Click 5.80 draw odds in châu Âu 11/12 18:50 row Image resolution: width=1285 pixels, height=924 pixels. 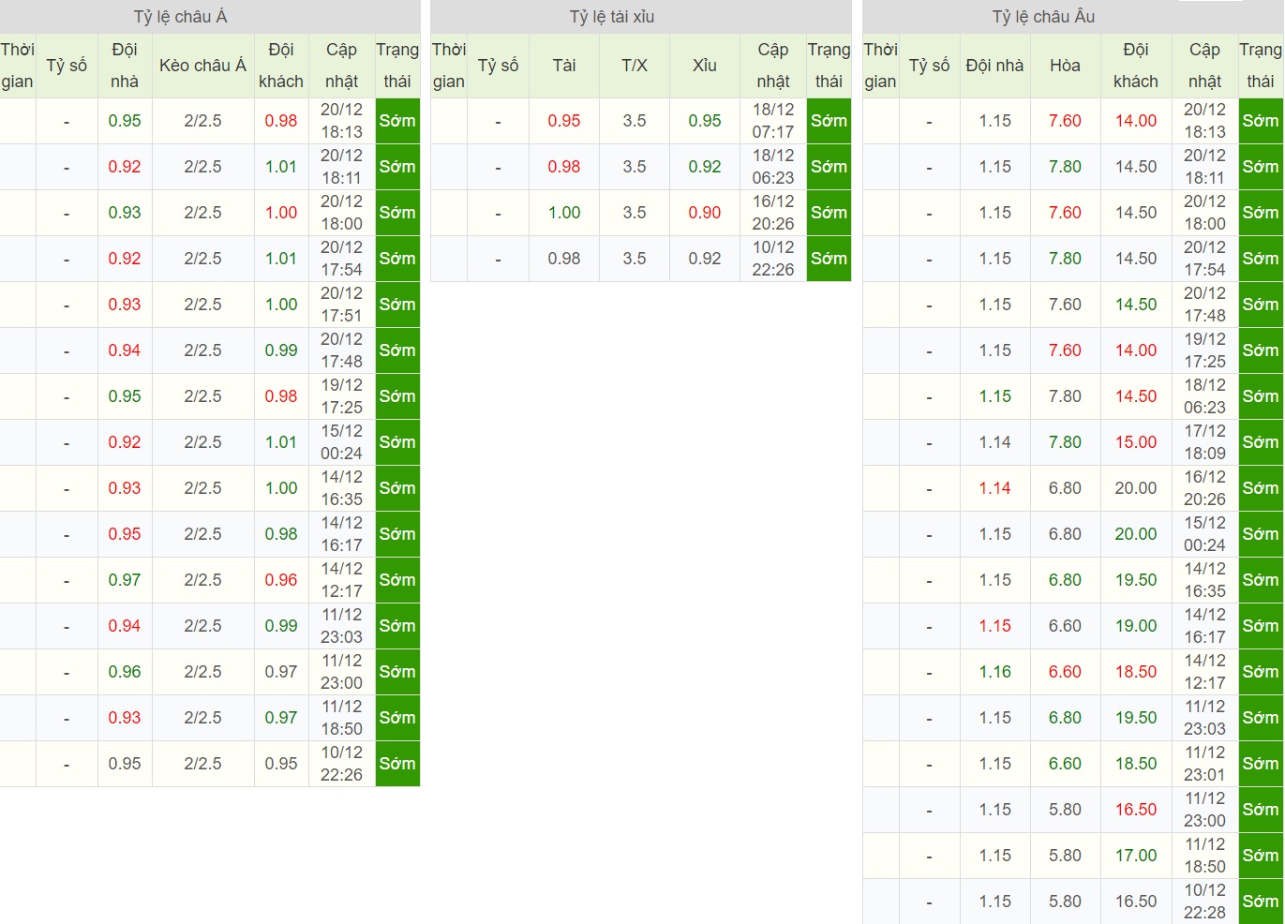pyautogui.click(x=1065, y=856)
